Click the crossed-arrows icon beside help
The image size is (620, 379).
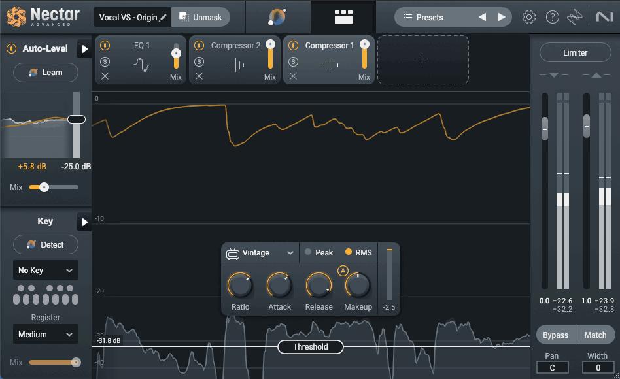coord(574,17)
